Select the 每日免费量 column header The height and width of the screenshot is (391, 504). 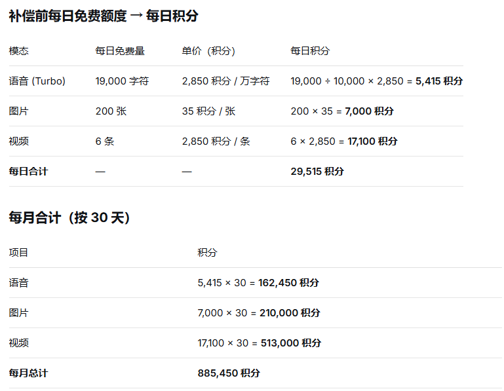pos(120,51)
